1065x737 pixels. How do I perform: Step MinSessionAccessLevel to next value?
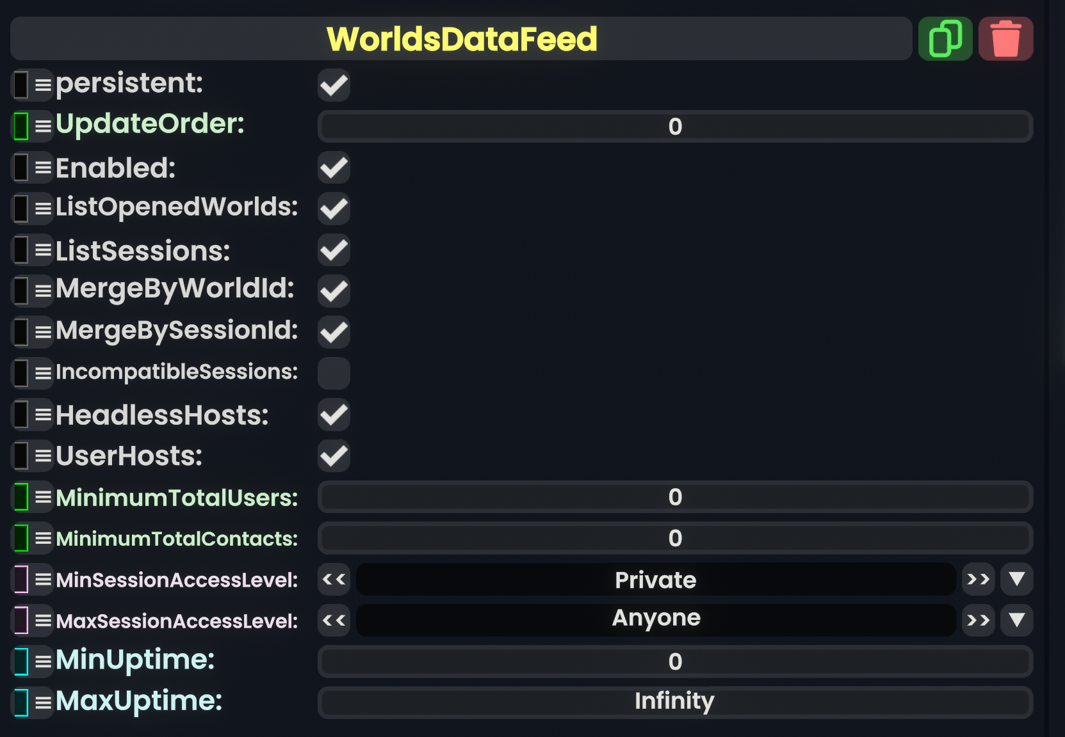pos(978,579)
